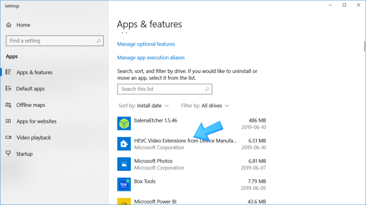Click the 6.51 MB size value
The image size is (366, 205).
pos(257,141)
